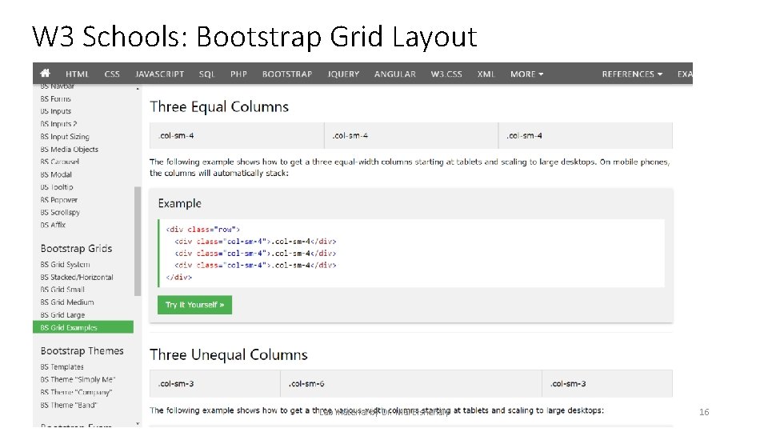Go to the W3Schools home icon
Screen dimensions: 768x432
[x=45, y=74]
